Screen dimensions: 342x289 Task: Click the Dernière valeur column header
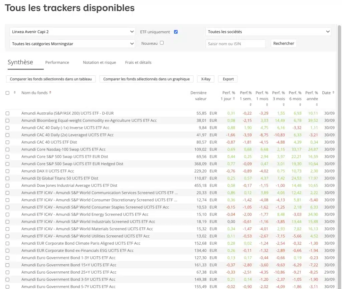tap(198, 96)
